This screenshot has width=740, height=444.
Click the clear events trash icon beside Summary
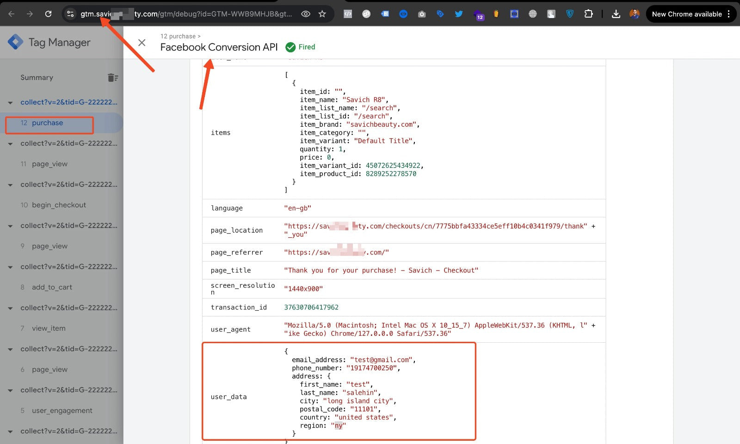click(113, 78)
